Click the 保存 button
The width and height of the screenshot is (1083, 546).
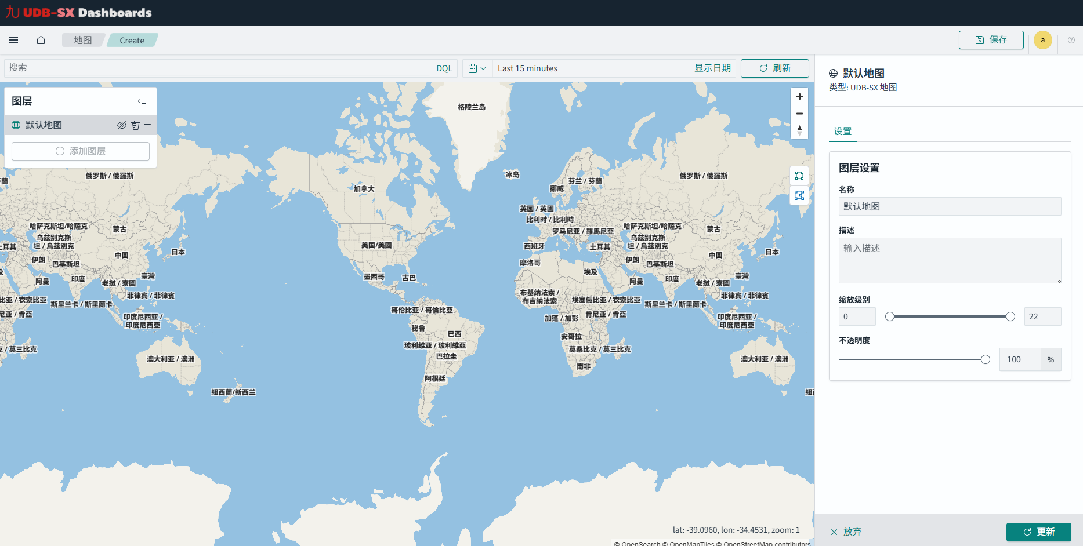point(991,40)
